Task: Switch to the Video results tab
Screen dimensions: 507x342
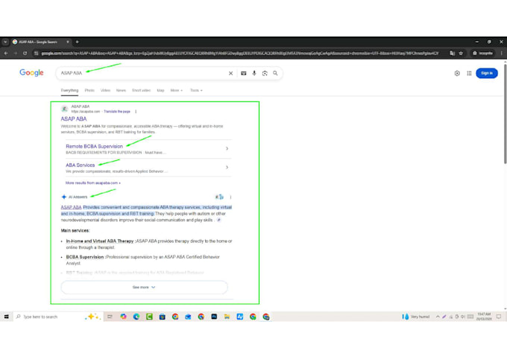Action: [x=105, y=90]
